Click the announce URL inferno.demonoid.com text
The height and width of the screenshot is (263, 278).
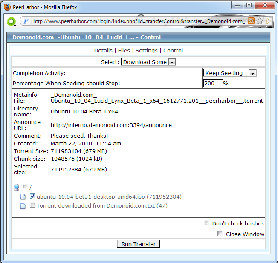(x=111, y=125)
